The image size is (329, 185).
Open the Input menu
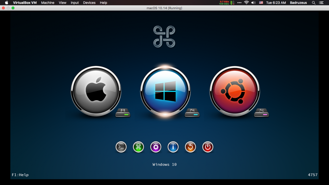[75, 3]
